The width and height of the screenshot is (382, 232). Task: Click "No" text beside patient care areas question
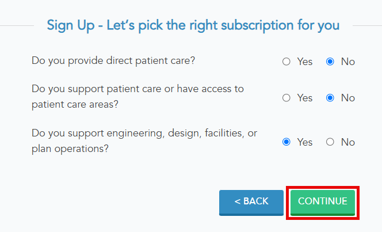(x=348, y=98)
